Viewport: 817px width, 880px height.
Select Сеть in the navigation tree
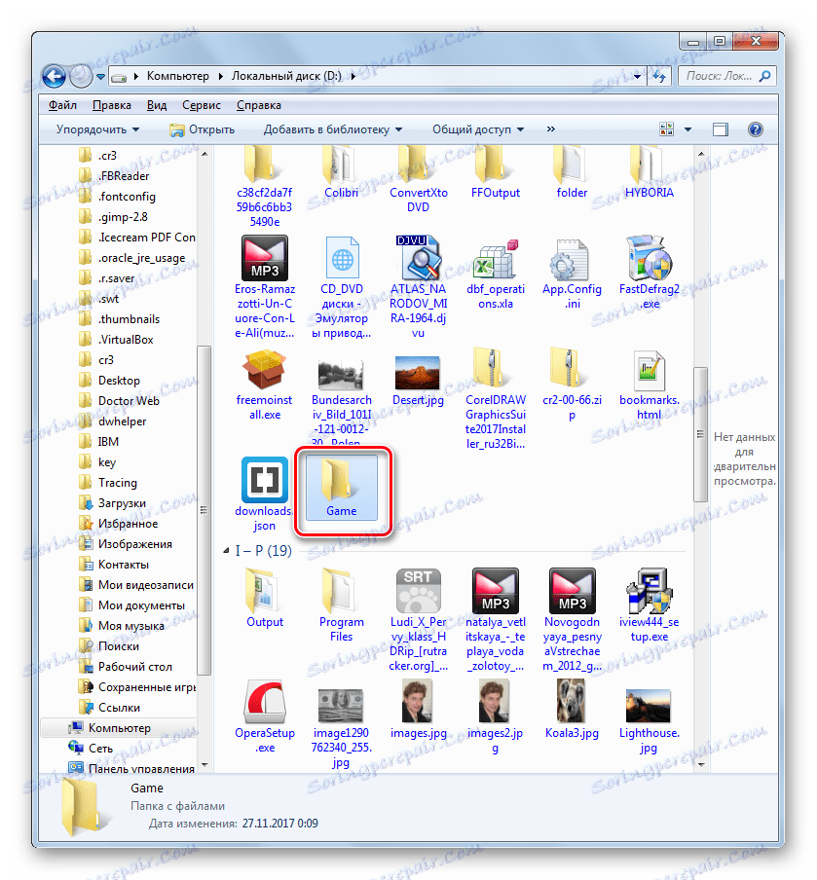pos(91,749)
